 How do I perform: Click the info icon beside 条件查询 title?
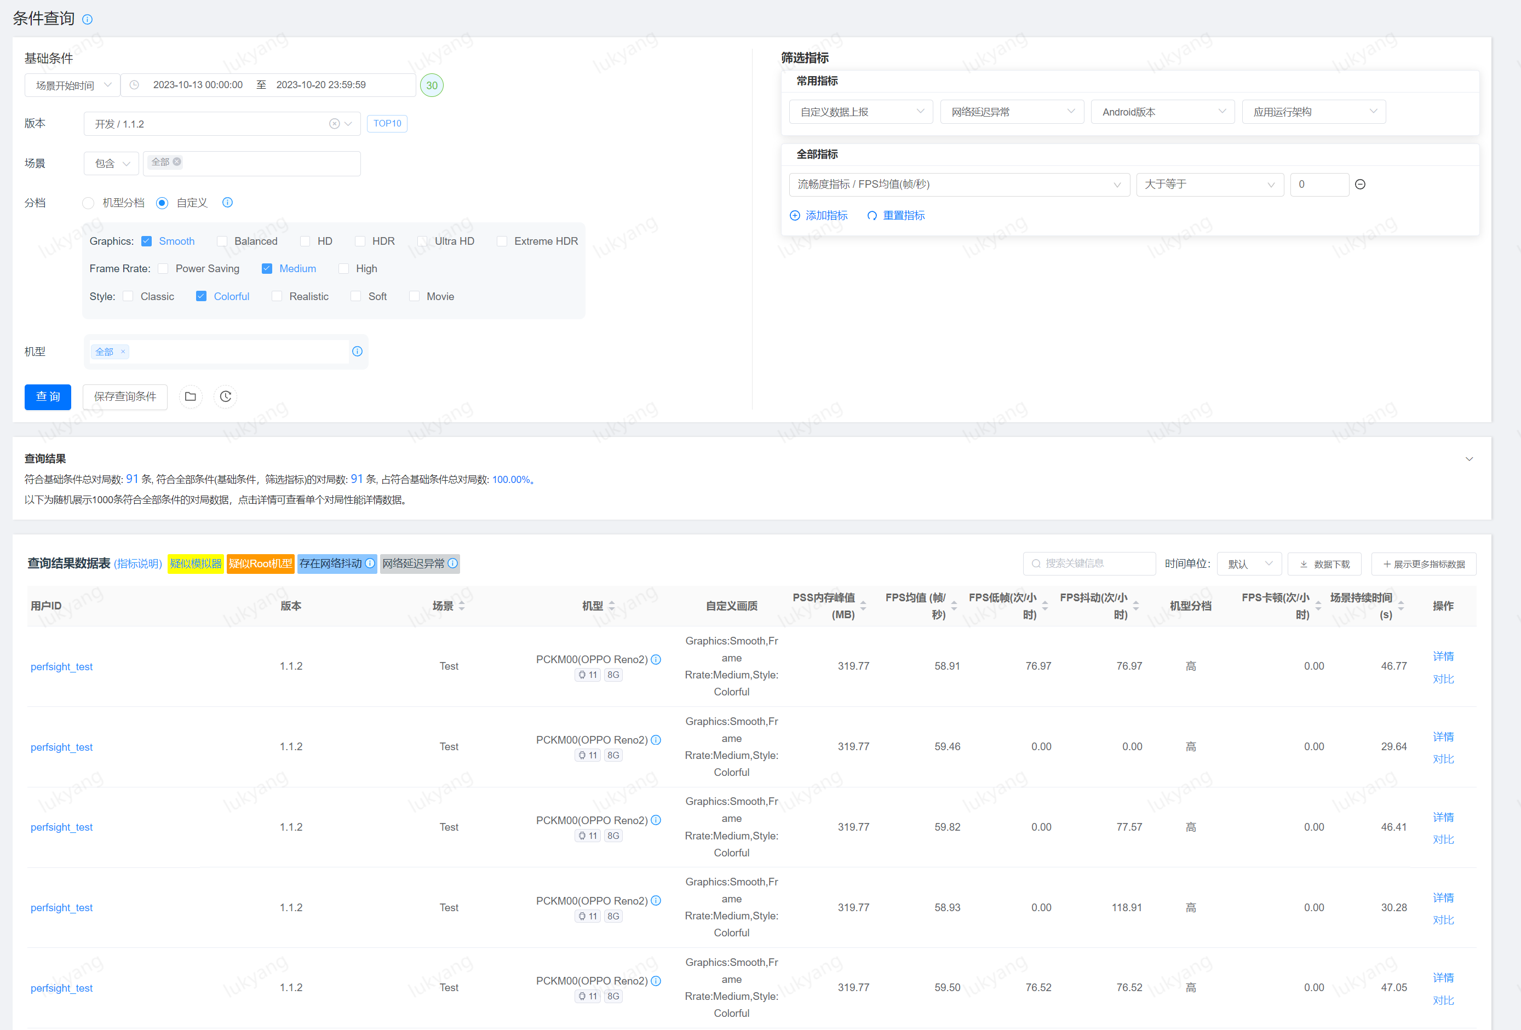(87, 19)
